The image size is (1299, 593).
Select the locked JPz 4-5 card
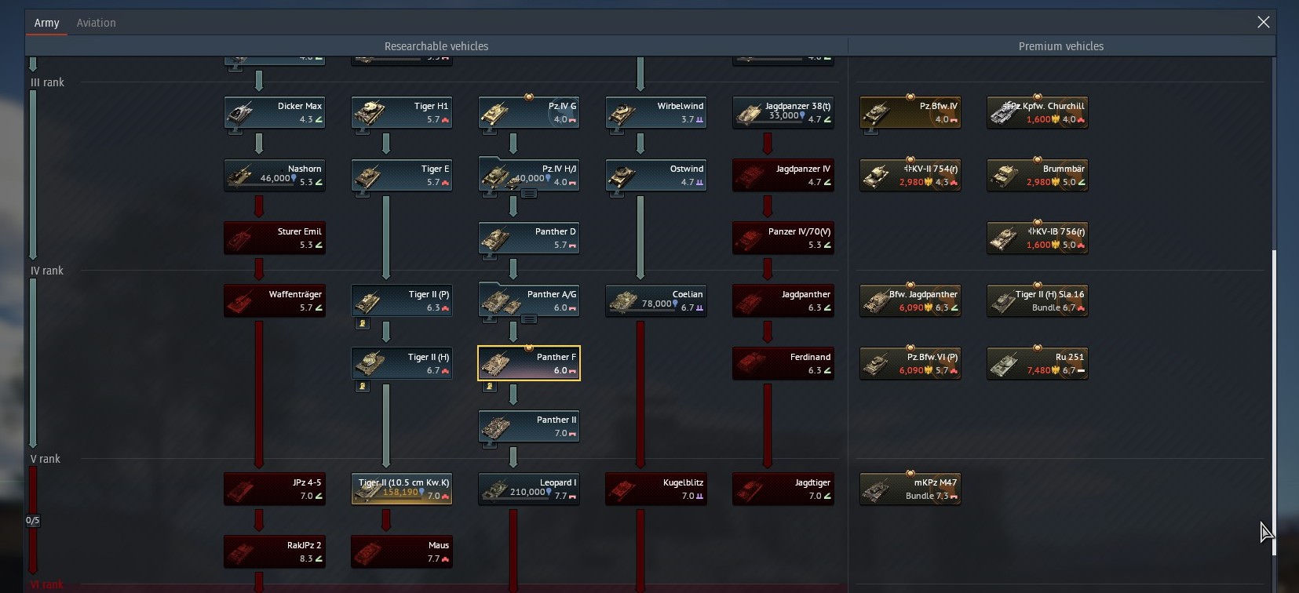point(275,489)
